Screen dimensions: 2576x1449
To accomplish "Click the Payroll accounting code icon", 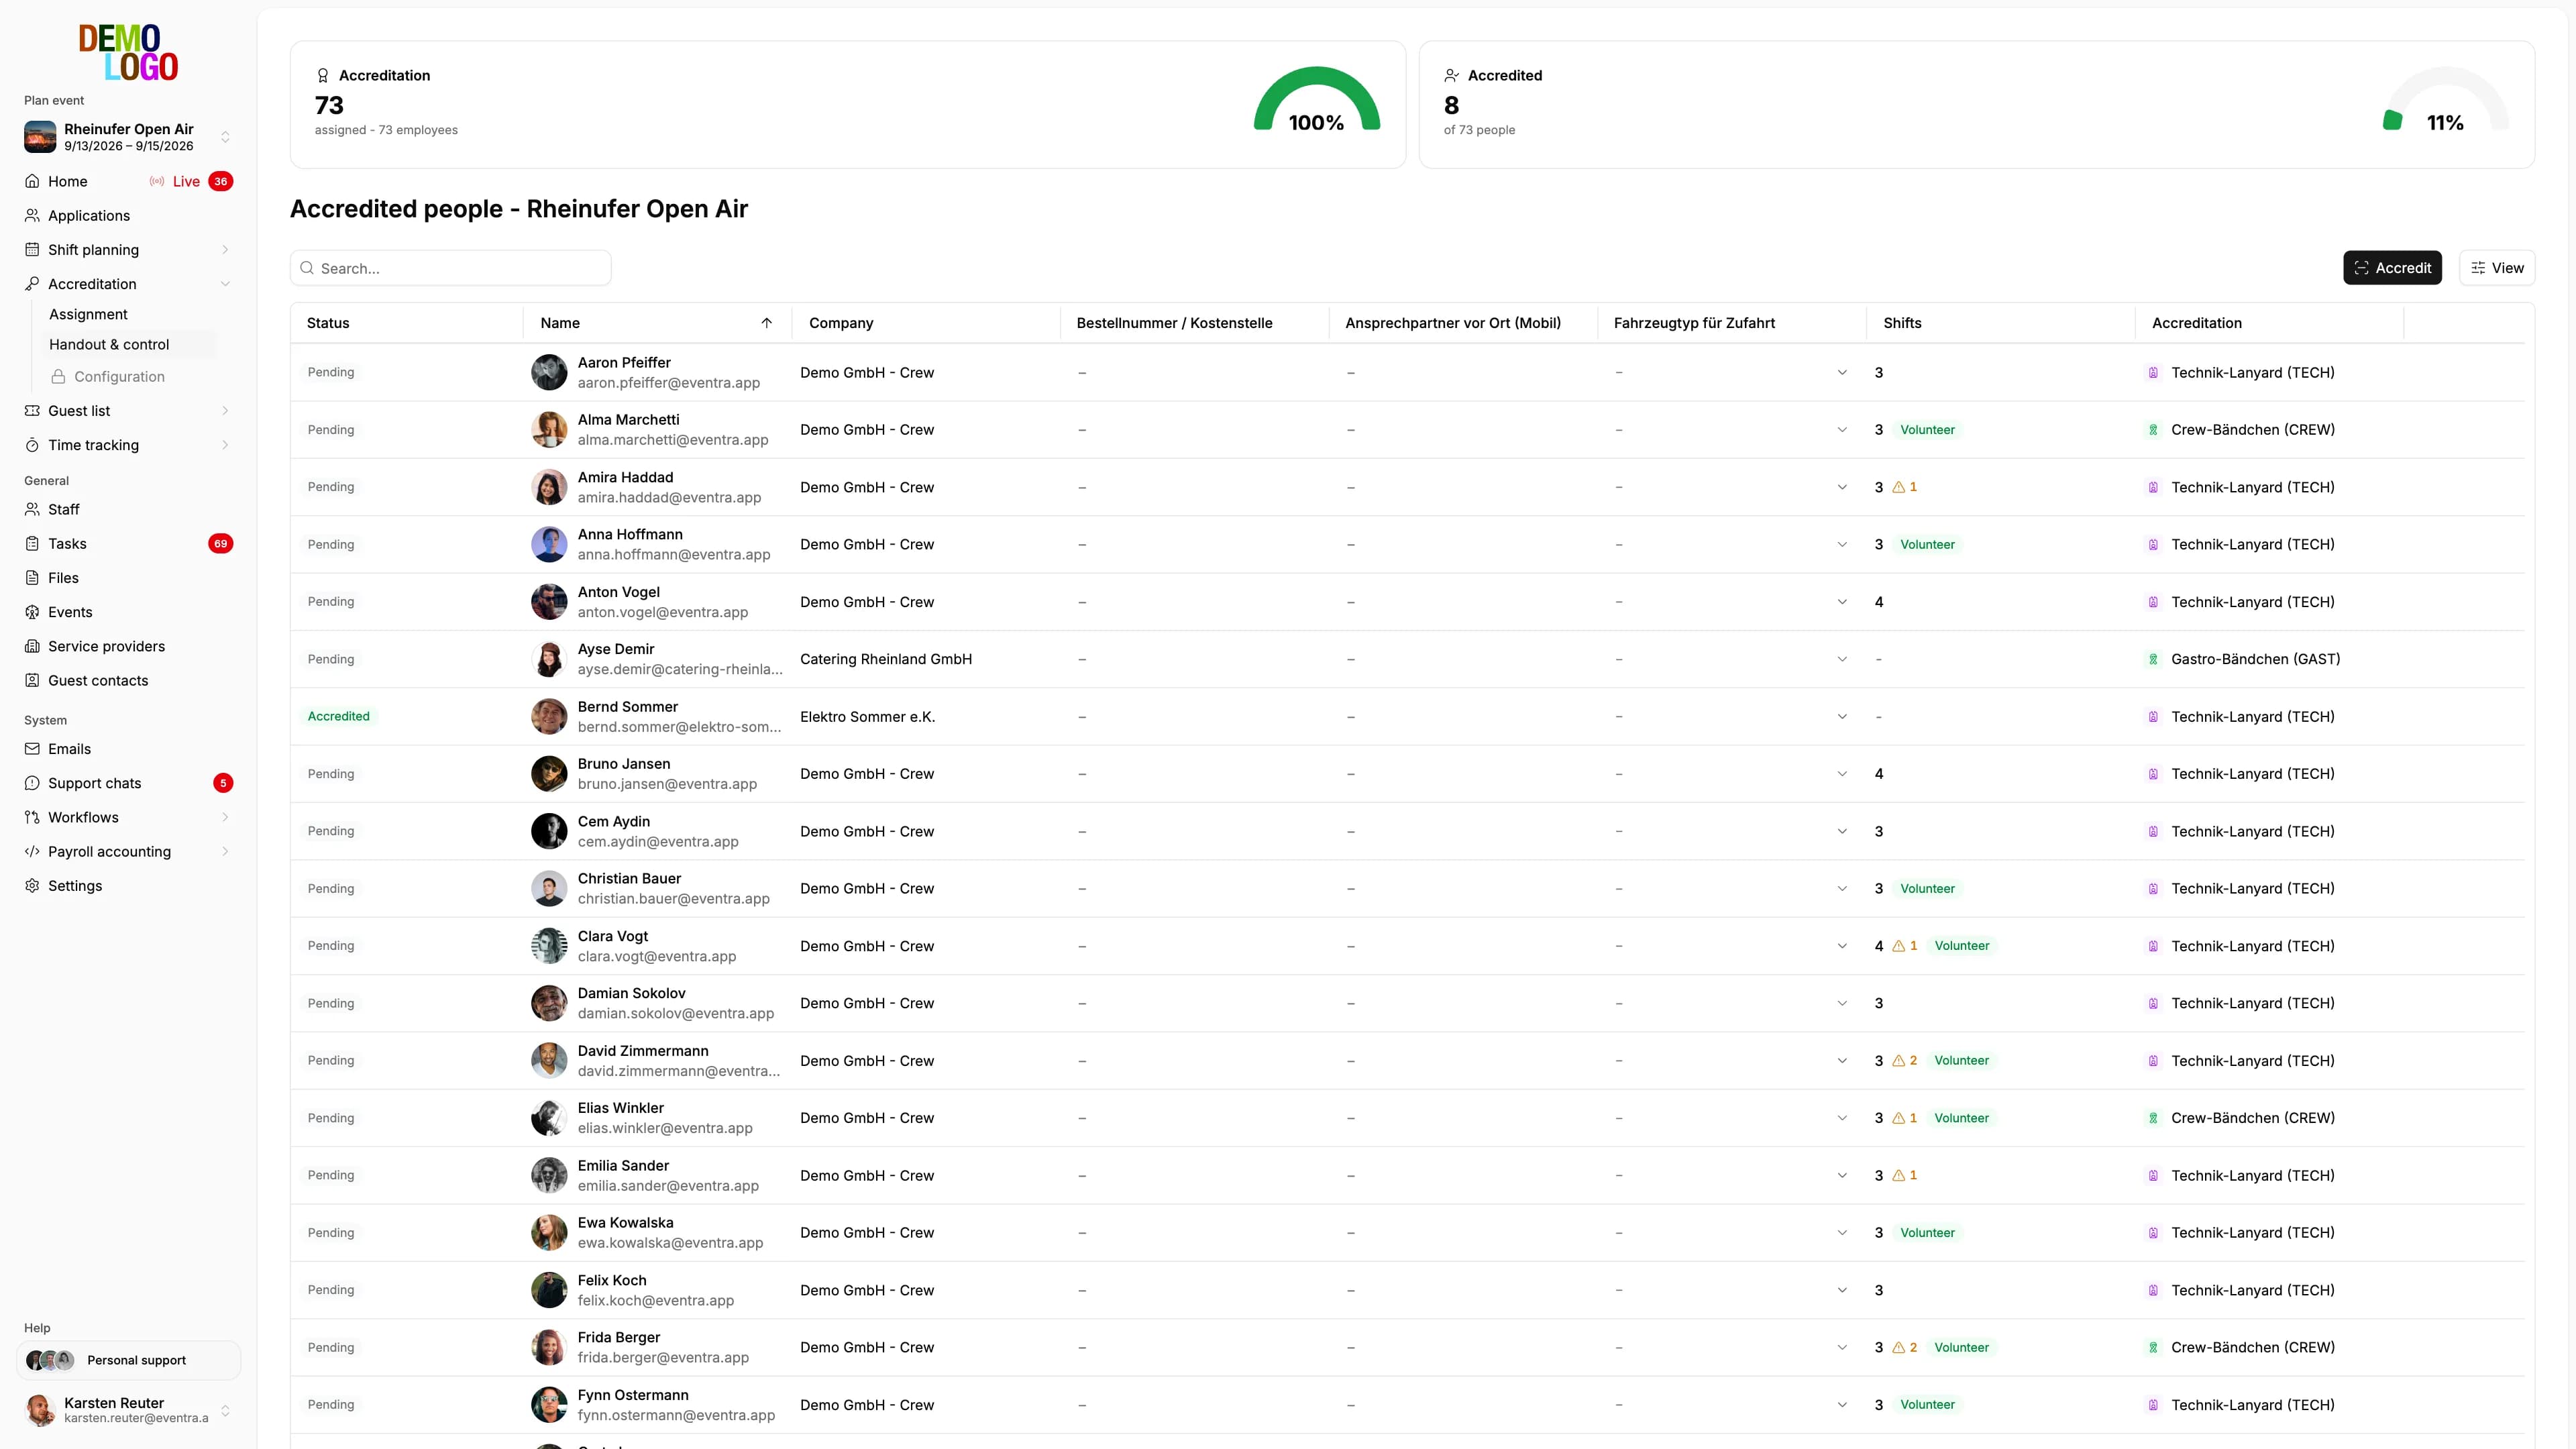I will click(32, 851).
